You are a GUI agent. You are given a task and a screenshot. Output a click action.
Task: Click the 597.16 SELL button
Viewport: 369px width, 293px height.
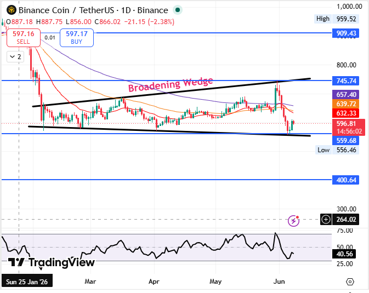(x=23, y=38)
